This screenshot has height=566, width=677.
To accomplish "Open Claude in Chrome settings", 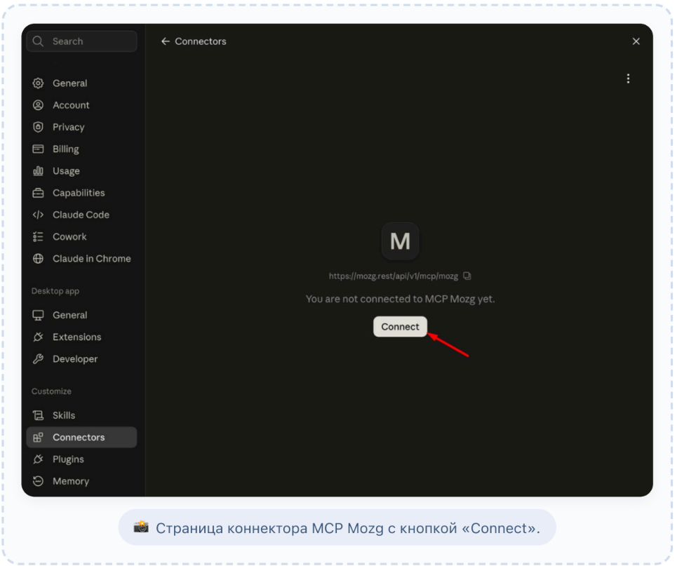I will (x=81, y=259).
